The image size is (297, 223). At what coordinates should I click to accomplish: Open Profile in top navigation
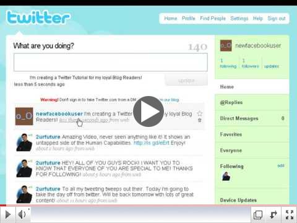(x=189, y=19)
